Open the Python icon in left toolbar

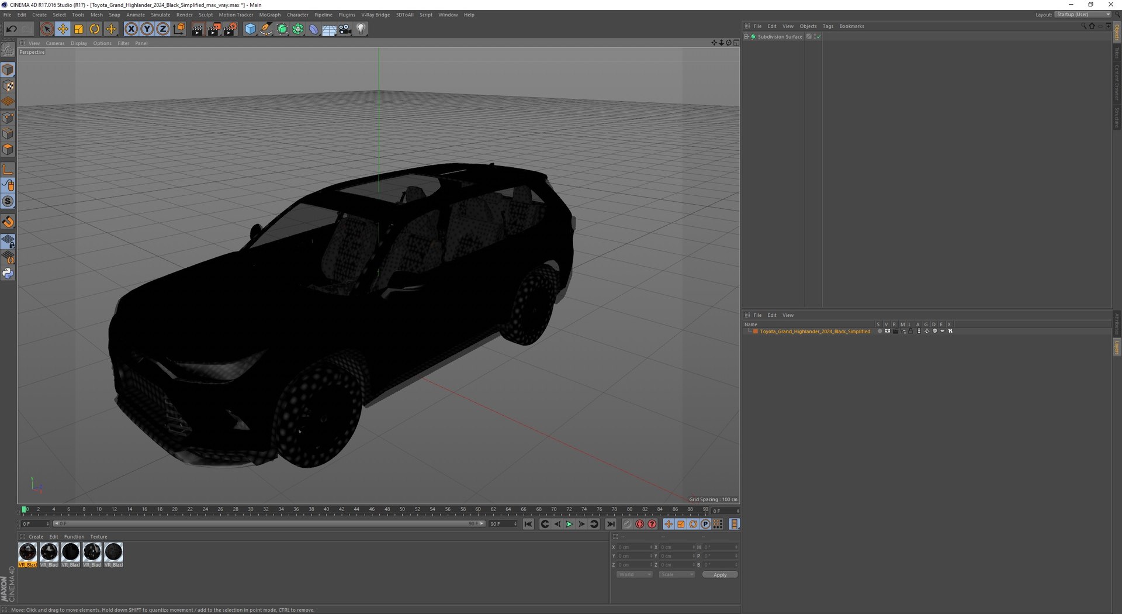8,273
